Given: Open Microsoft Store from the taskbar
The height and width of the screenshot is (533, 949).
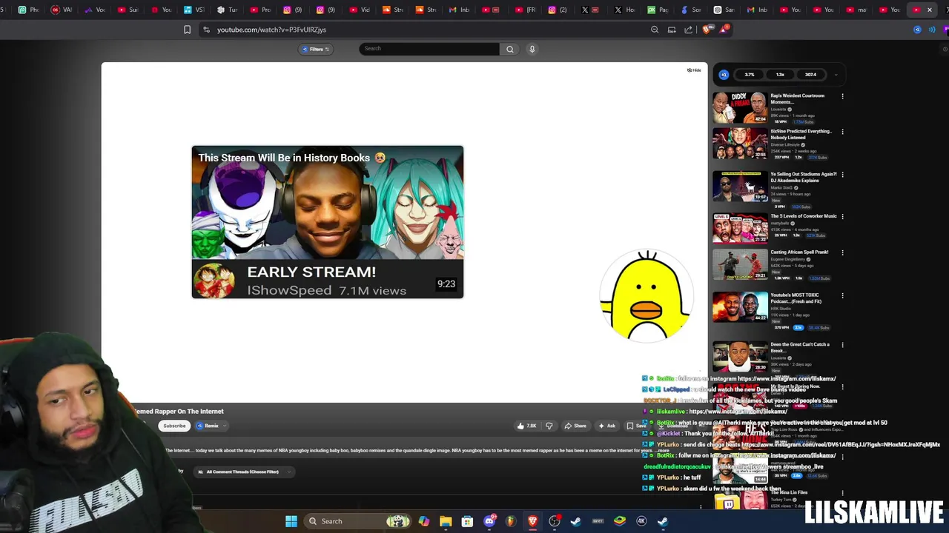Looking at the screenshot, I should pos(467,521).
